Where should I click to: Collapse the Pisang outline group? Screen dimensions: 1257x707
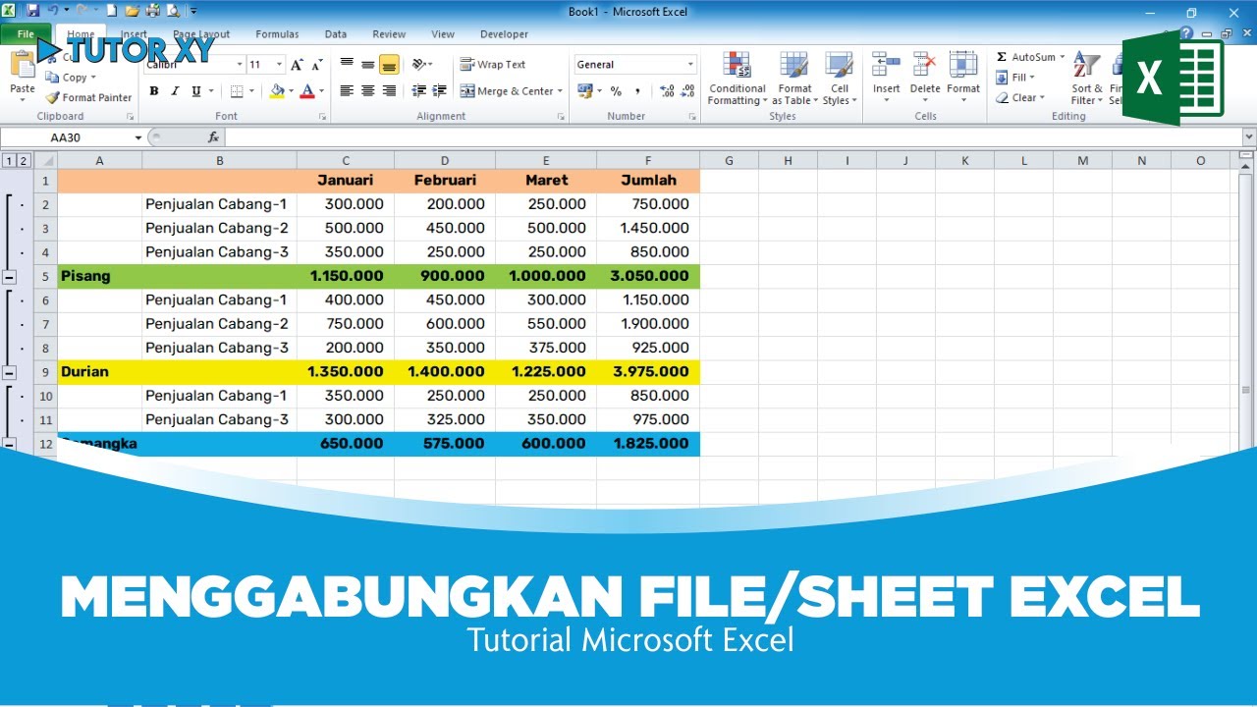[9, 277]
